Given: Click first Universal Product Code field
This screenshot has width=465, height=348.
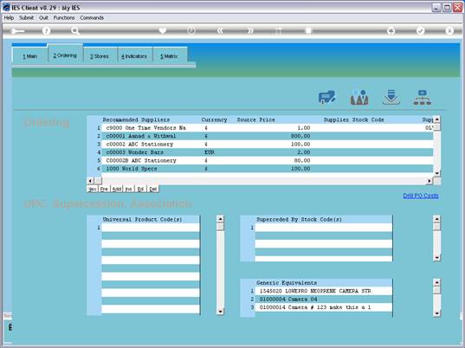Looking at the screenshot, I should click(151, 228).
